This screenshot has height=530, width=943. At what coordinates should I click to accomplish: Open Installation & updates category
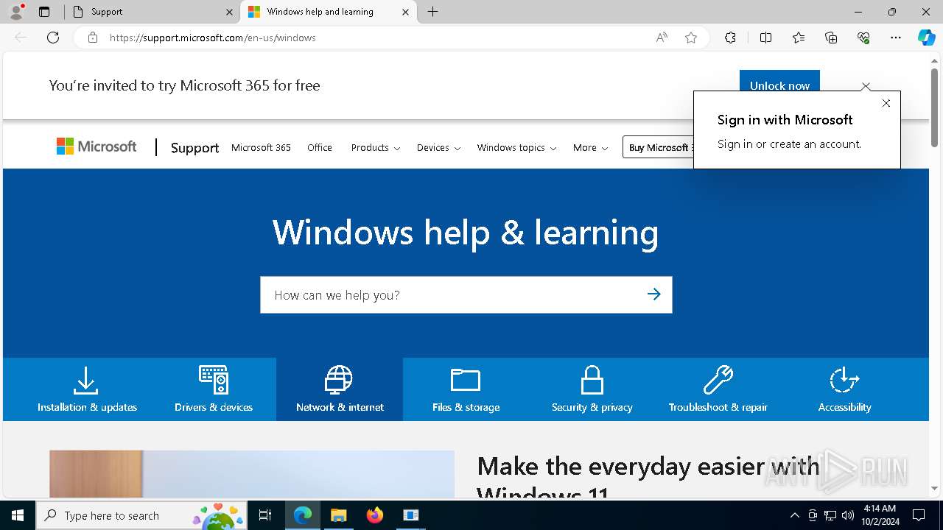point(87,389)
